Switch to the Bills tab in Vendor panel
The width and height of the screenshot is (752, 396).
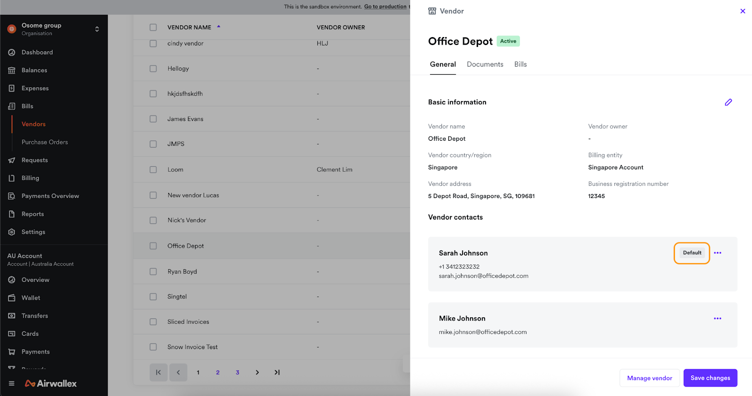pos(520,64)
